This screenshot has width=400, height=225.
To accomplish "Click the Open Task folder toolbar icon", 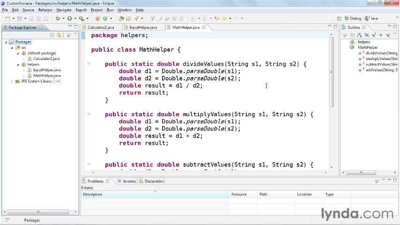I will 128,18.
